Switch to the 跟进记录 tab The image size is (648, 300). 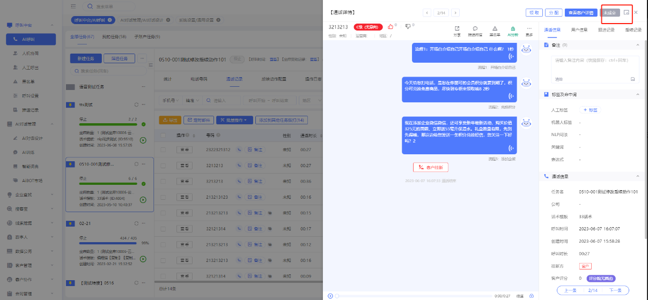point(606,30)
